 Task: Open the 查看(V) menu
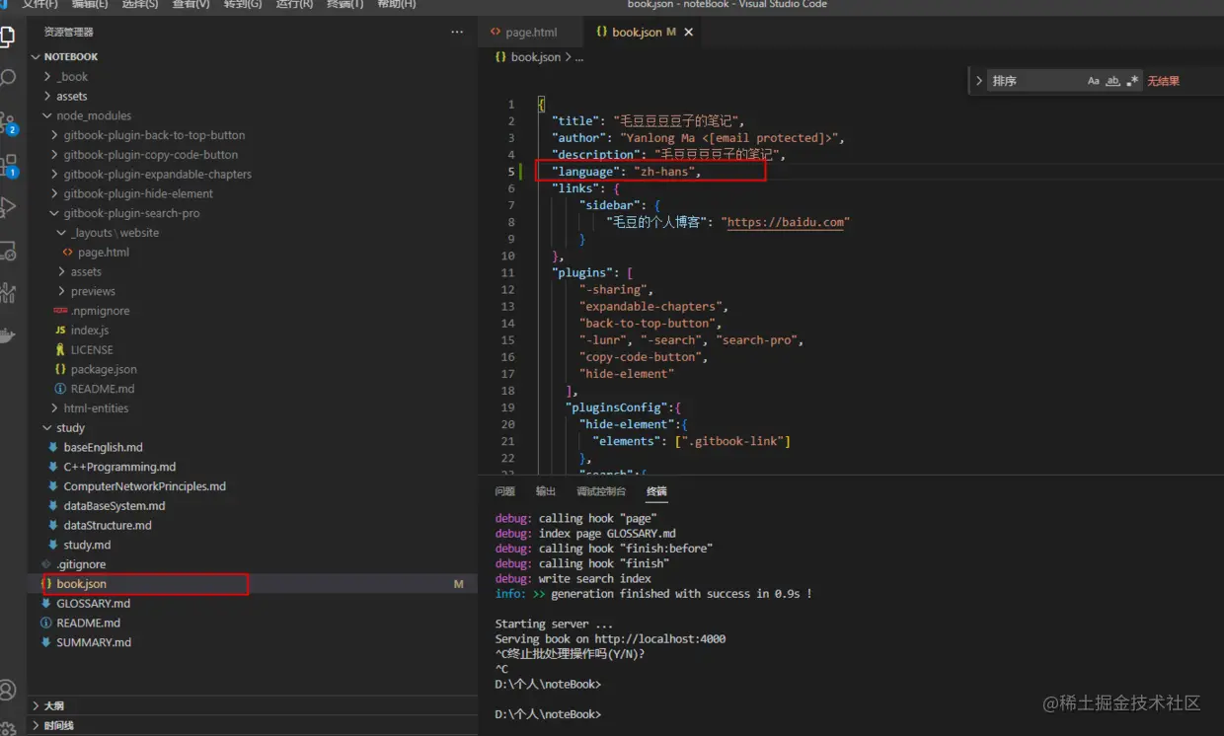coord(191,4)
